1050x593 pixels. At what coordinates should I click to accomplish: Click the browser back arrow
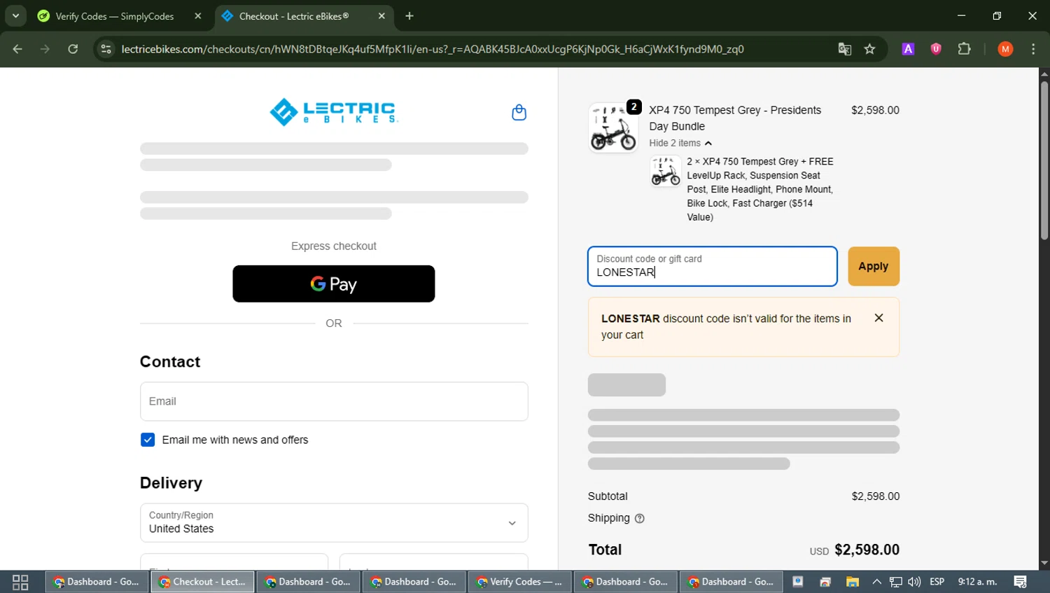point(17,49)
